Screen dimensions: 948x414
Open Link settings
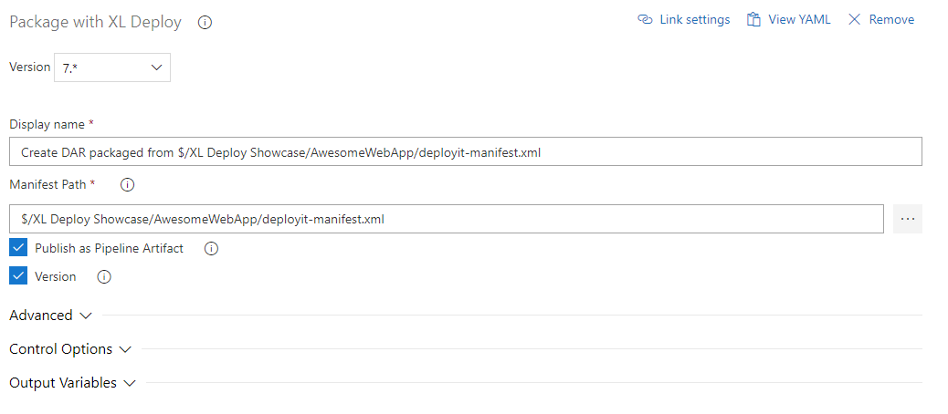(x=684, y=19)
